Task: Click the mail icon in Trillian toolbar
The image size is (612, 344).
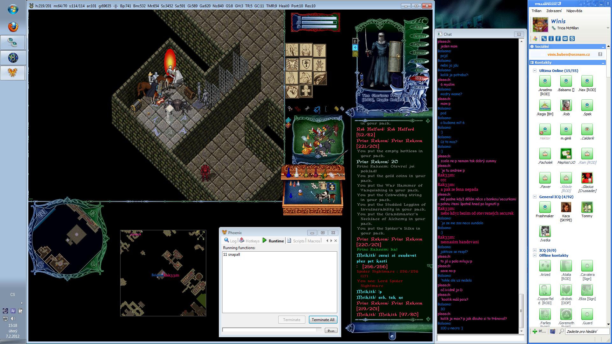Action: (565, 39)
